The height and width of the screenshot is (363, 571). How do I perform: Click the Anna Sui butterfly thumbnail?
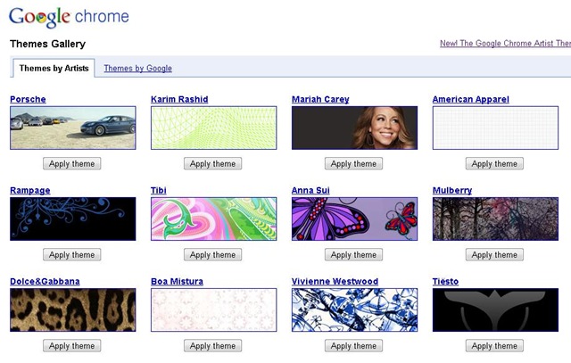point(355,219)
